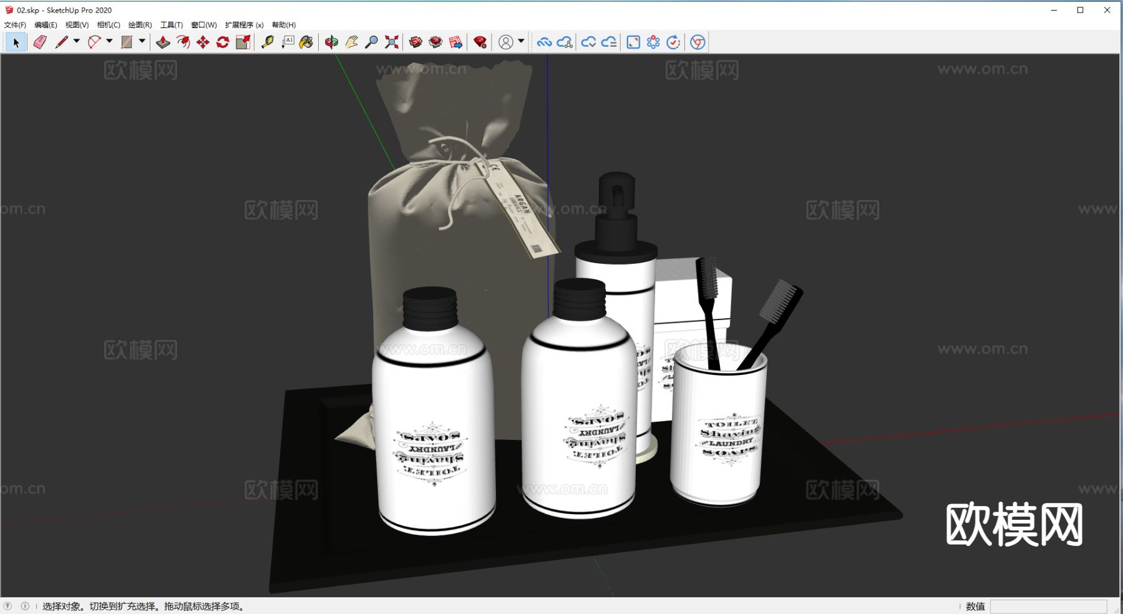Open the 3D Warehouse icon
This screenshot has width=1123, height=614.
(416, 42)
